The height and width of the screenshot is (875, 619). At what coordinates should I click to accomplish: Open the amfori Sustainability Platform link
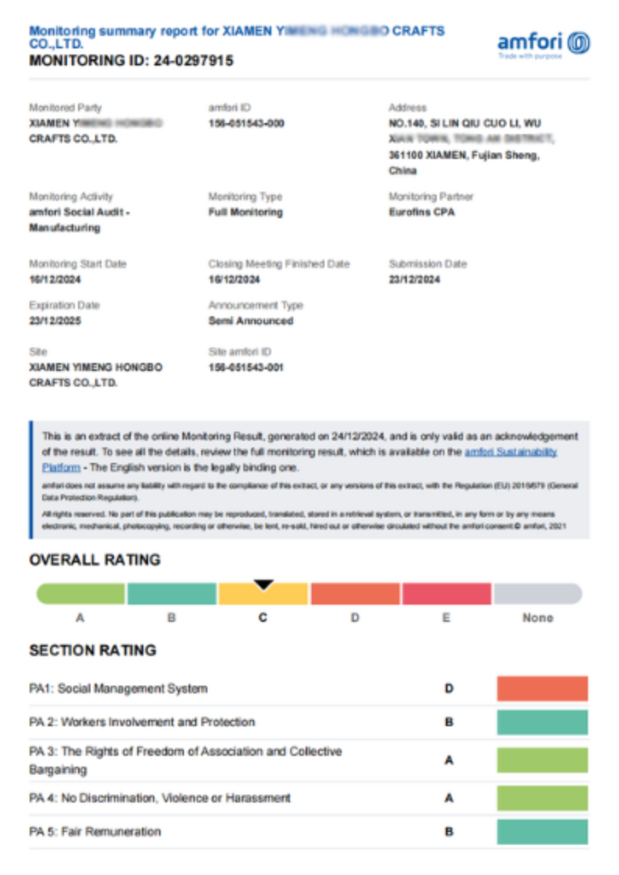511,452
